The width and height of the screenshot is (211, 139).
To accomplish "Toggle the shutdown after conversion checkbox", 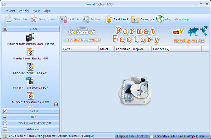I will (x=151, y=136).
